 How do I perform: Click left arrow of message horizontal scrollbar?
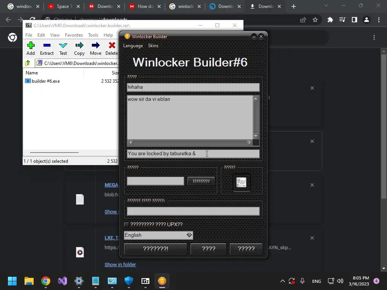pyautogui.click(x=130, y=142)
